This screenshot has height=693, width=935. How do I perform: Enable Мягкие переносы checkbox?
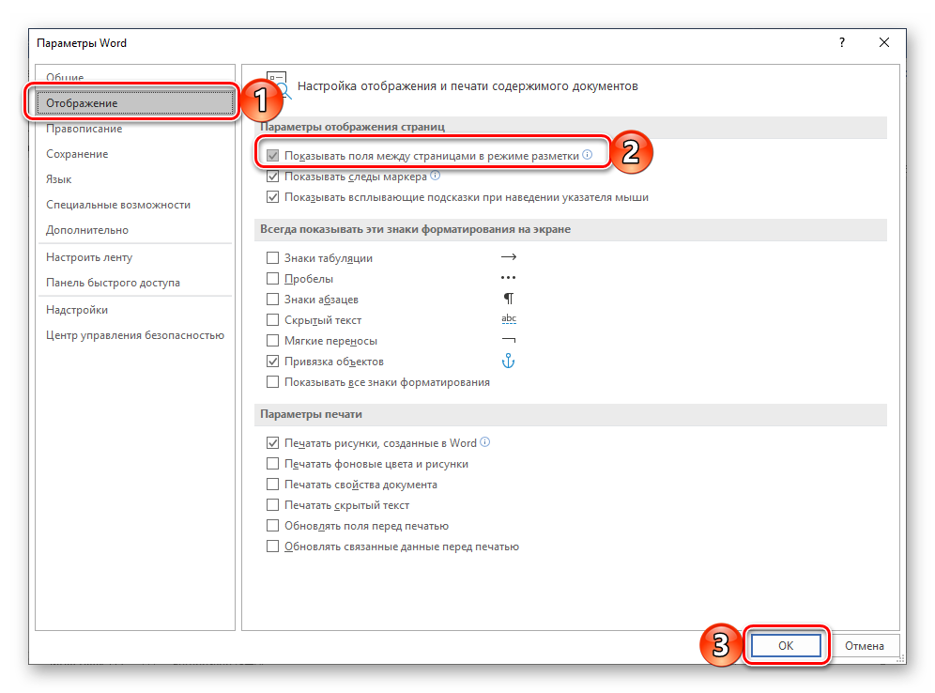[x=272, y=341]
